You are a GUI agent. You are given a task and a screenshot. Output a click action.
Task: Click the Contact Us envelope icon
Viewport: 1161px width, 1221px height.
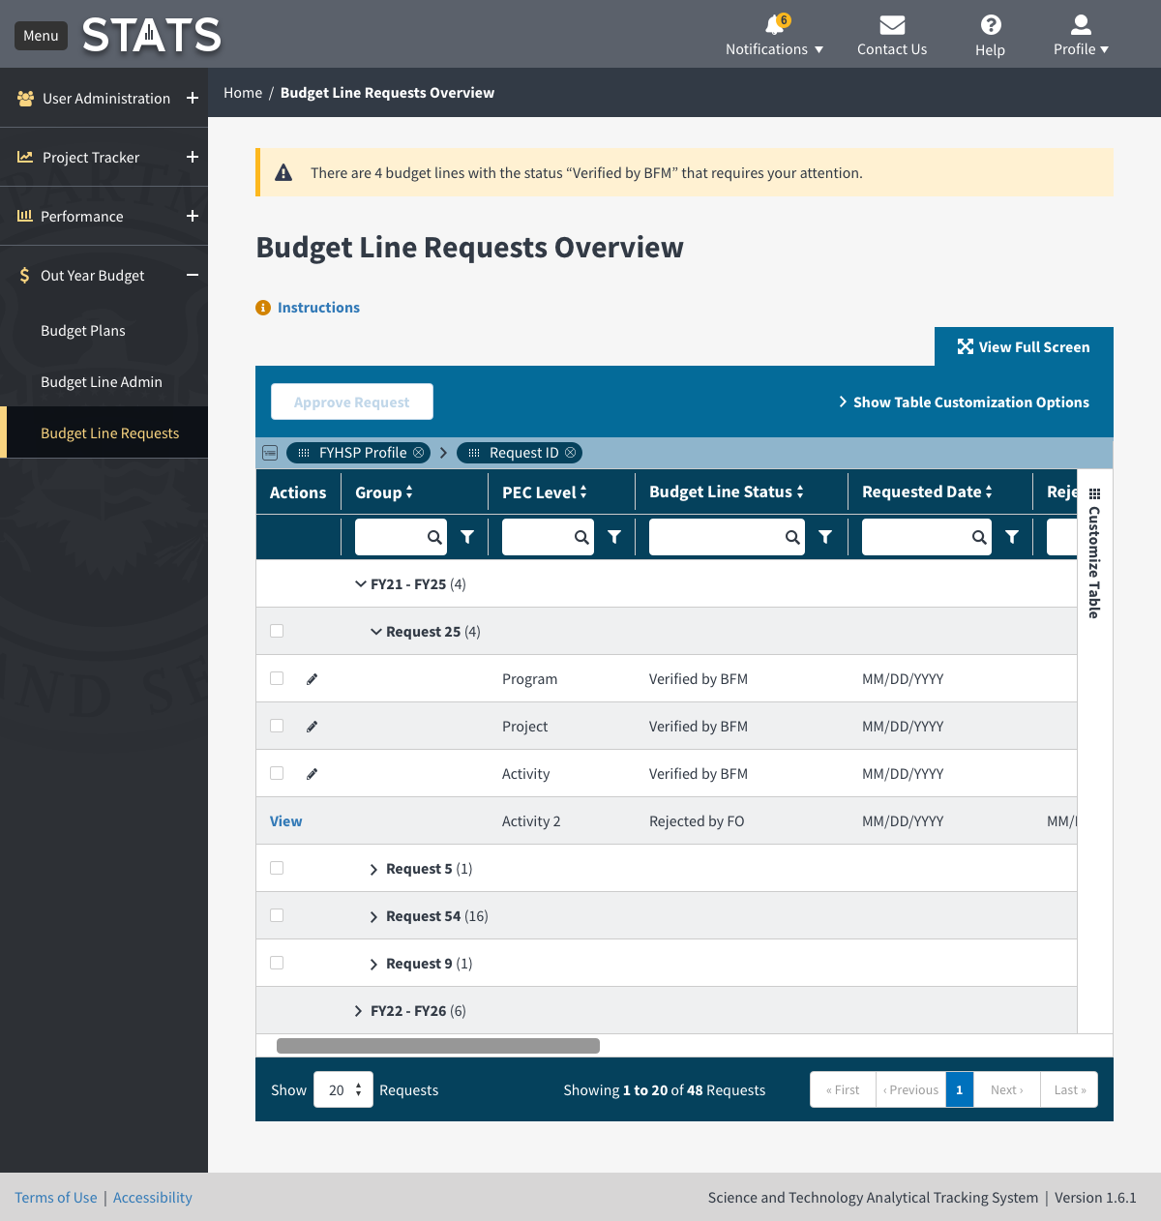tap(891, 25)
